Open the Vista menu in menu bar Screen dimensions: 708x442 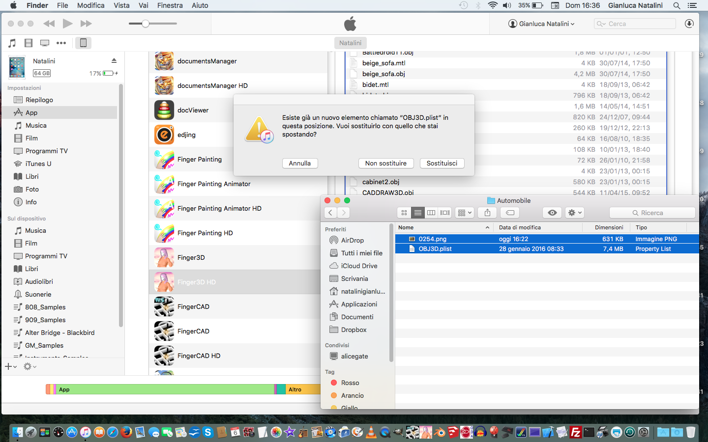tap(121, 5)
